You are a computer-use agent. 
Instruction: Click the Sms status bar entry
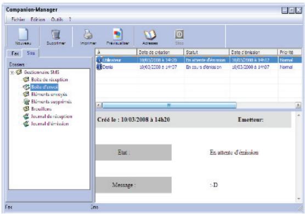tap(94, 207)
